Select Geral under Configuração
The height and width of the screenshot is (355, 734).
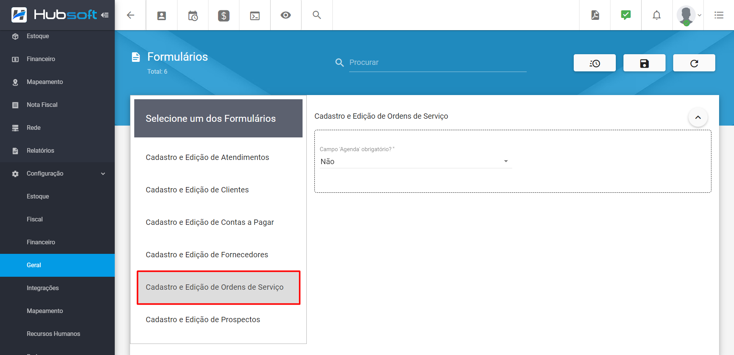(x=57, y=265)
